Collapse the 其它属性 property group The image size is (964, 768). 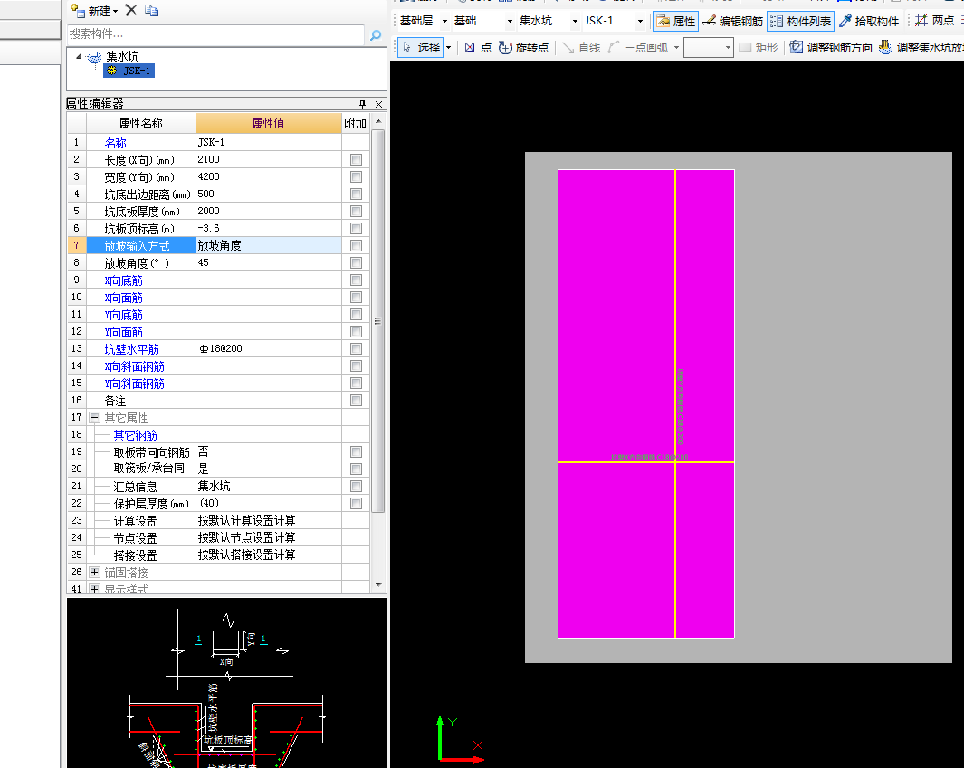tap(95, 418)
